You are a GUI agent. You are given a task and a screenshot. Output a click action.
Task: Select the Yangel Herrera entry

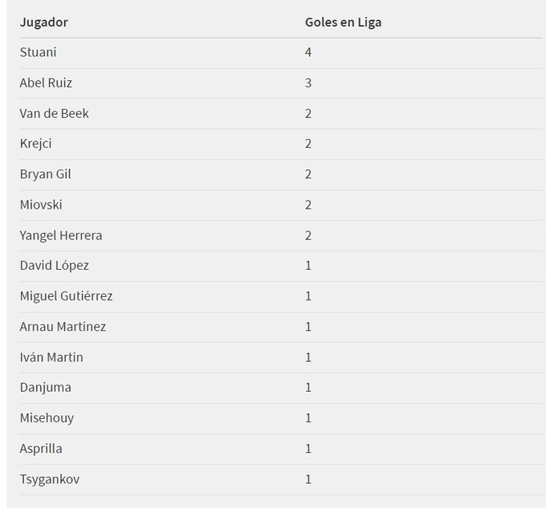pyautogui.click(x=61, y=235)
